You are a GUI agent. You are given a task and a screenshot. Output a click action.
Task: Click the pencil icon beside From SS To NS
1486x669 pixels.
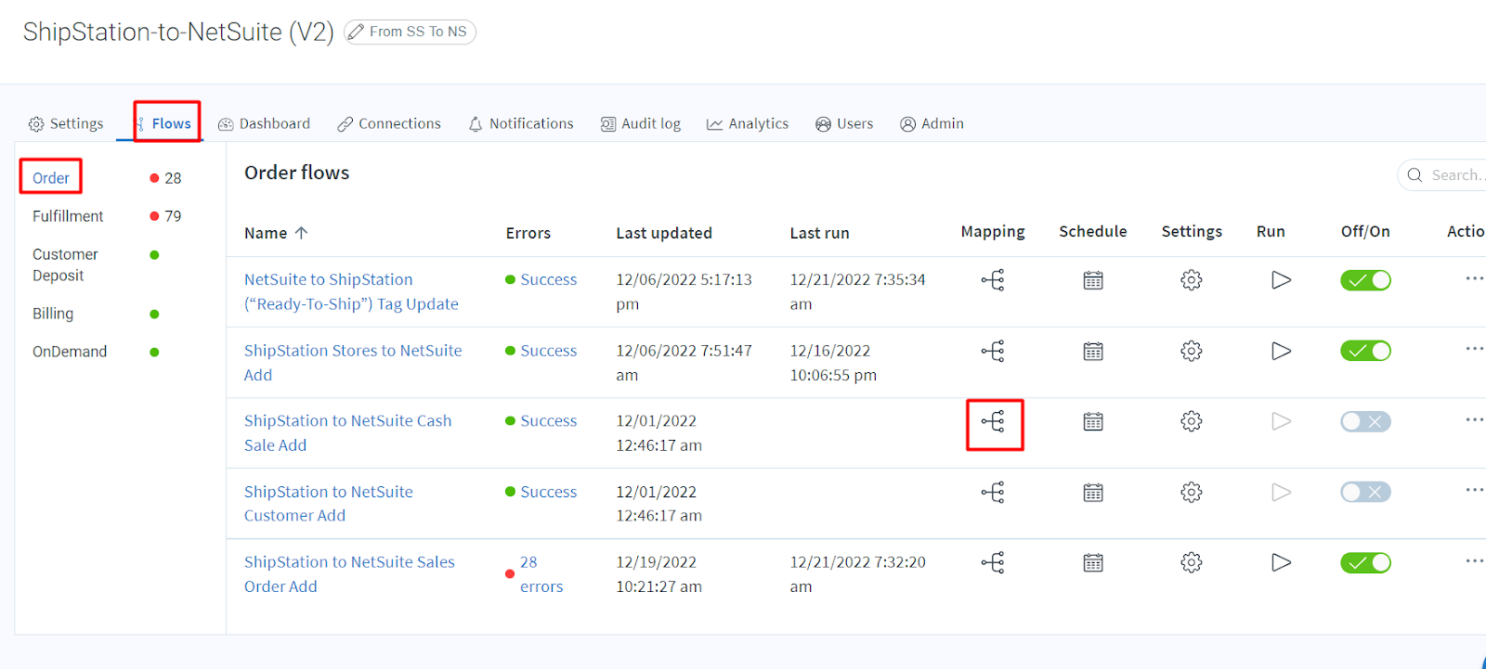click(356, 32)
